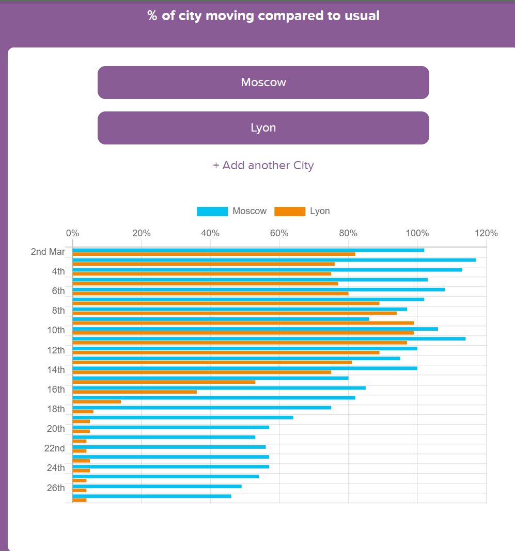The height and width of the screenshot is (551, 515).
Task: Click the Lyon legend label
Action: pyautogui.click(x=320, y=211)
